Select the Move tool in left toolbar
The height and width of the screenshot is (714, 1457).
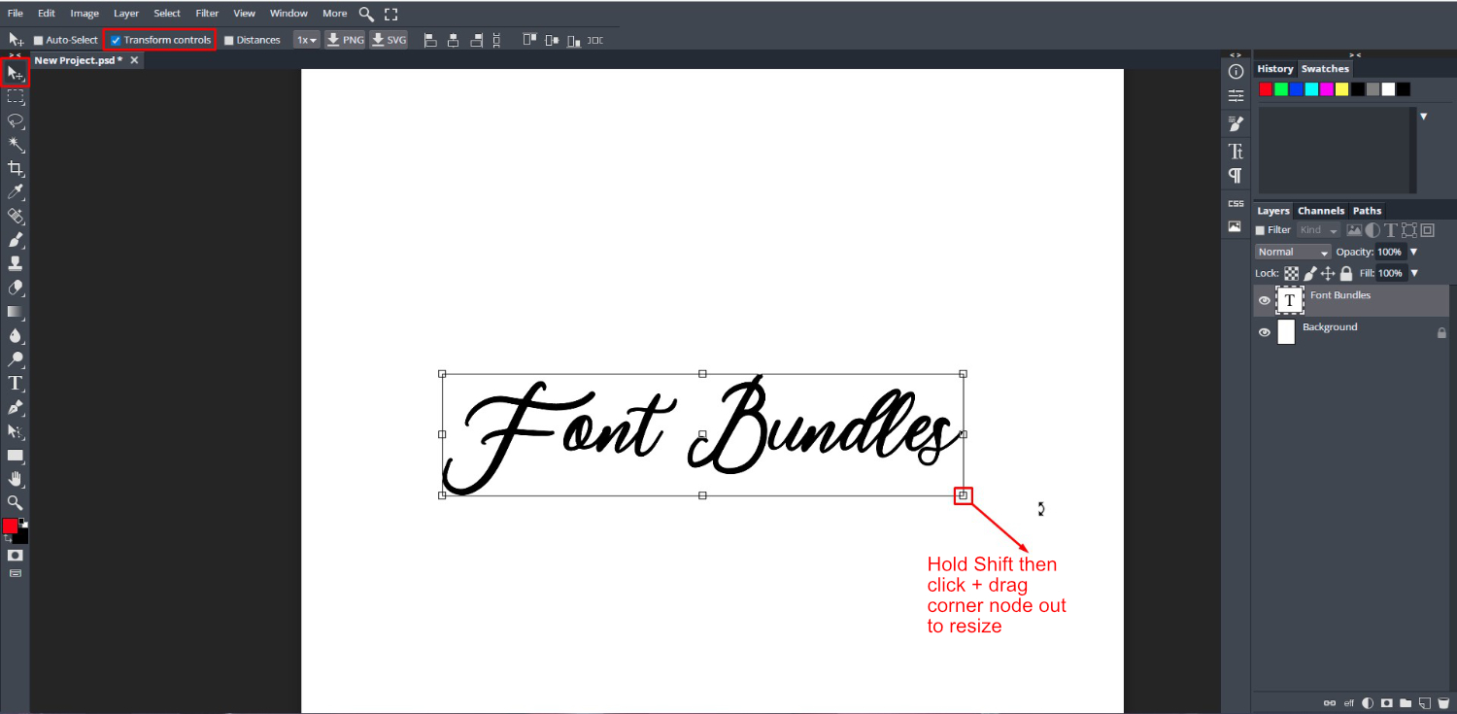click(16, 73)
